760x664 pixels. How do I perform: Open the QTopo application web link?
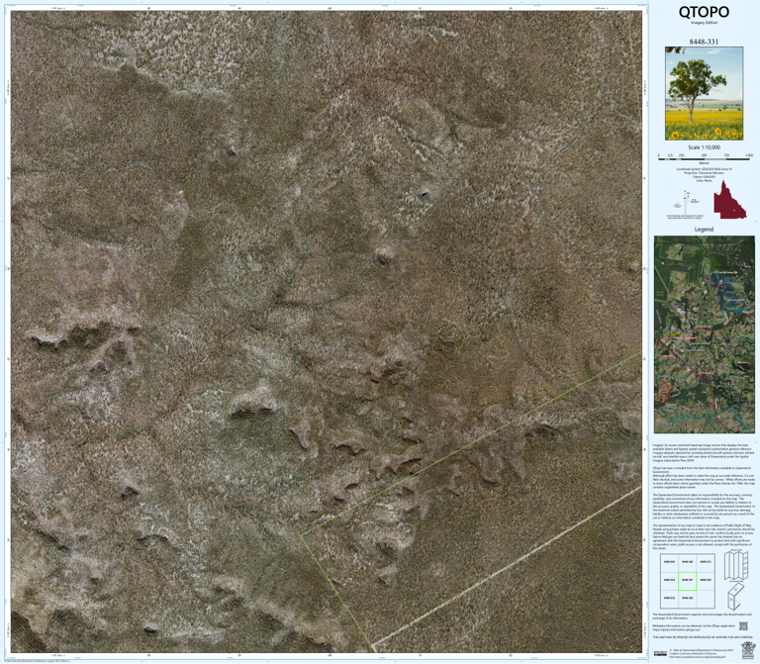click(x=676, y=630)
